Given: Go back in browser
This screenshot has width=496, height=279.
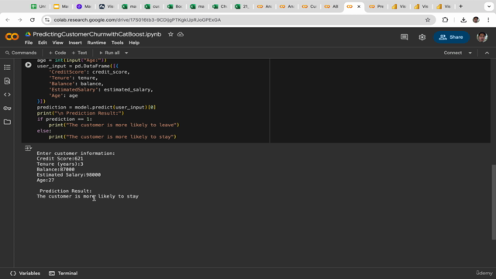Looking at the screenshot, I should (x=8, y=19).
